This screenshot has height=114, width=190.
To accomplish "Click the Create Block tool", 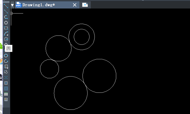I will point(6,72).
